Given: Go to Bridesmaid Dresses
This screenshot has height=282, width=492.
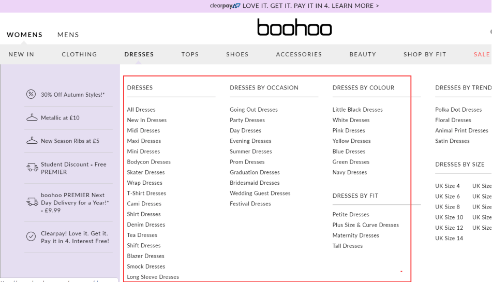Looking at the screenshot, I should coord(255,183).
